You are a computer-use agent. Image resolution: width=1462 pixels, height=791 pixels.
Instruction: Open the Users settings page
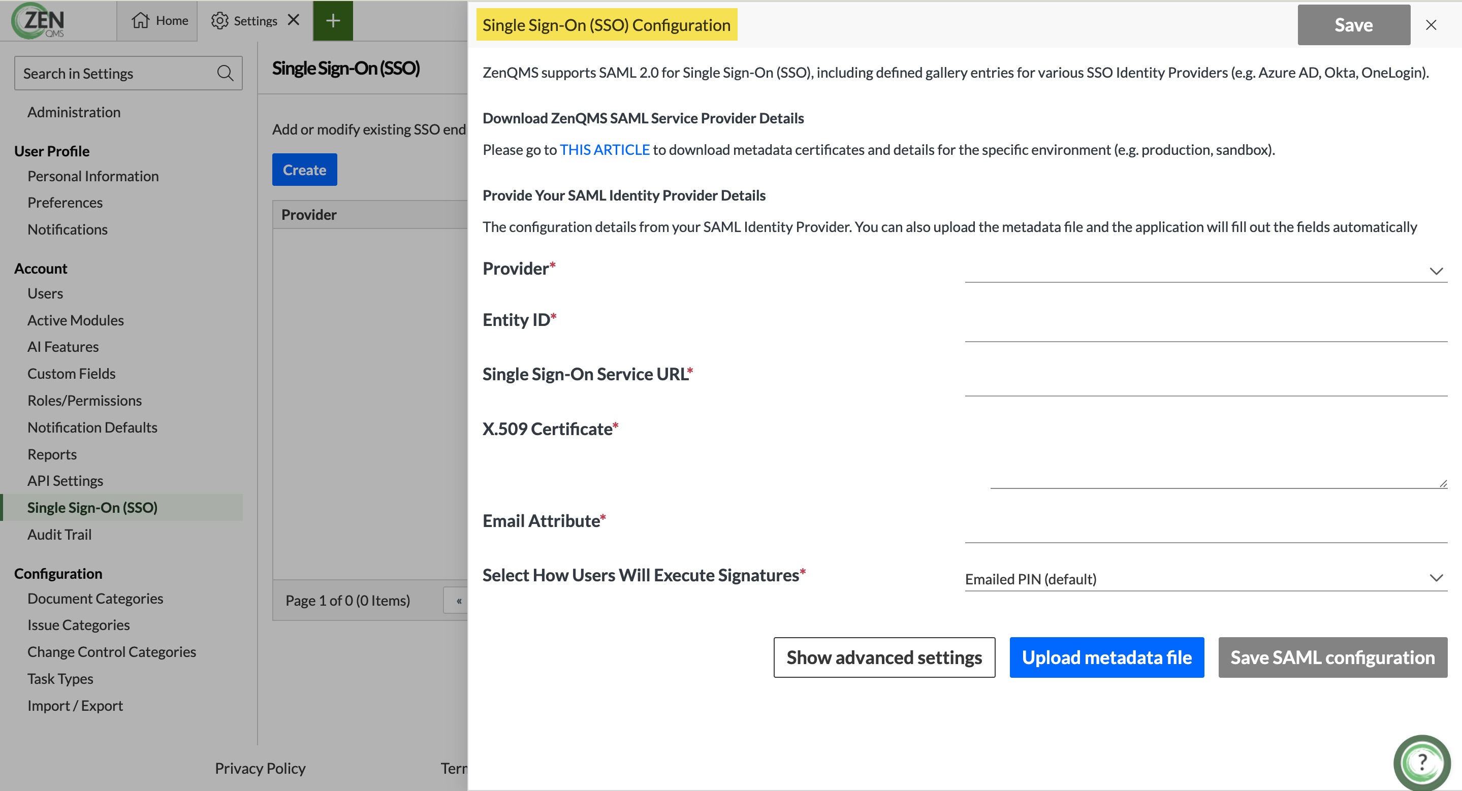tap(45, 293)
